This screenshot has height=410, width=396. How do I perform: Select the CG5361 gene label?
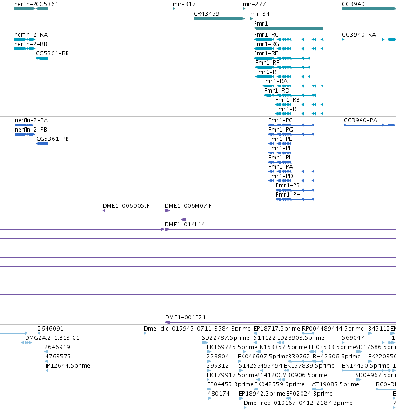click(47, 4)
